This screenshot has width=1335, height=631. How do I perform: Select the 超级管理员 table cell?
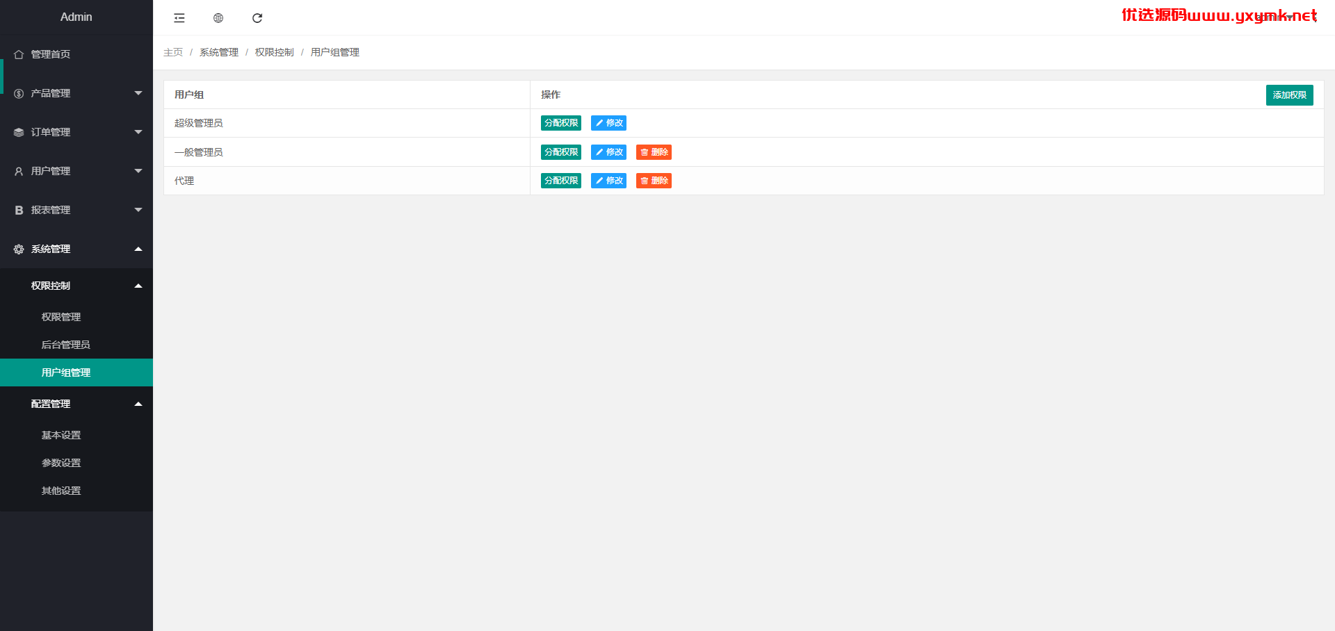(347, 123)
